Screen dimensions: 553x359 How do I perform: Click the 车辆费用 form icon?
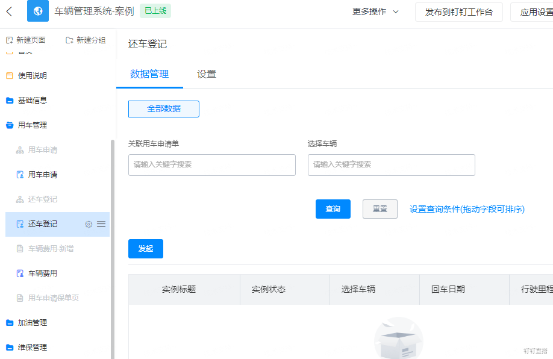pyautogui.click(x=20, y=273)
